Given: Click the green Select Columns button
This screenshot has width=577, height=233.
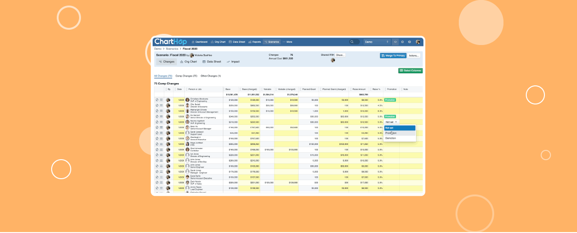Looking at the screenshot, I should click(410, 71).
